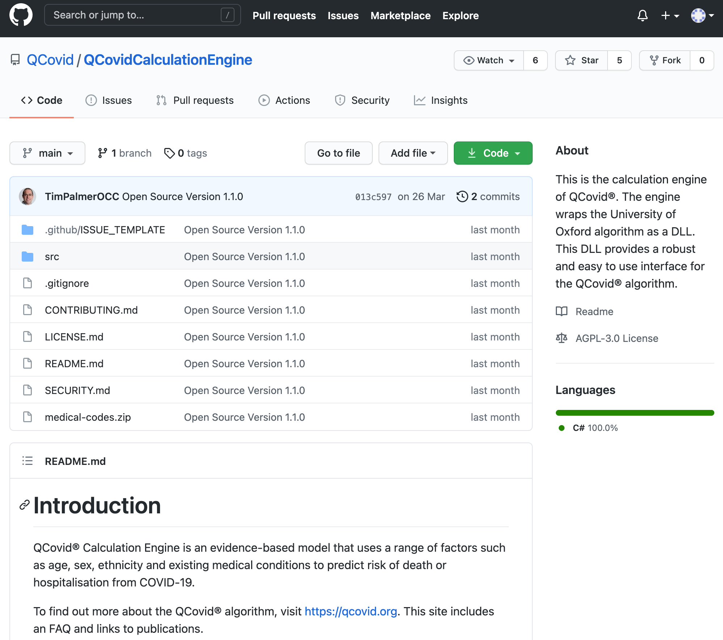The width and height of the screenshot is (723, 640).
Task: View the 5 stargazers count
Action: (620, 60)
